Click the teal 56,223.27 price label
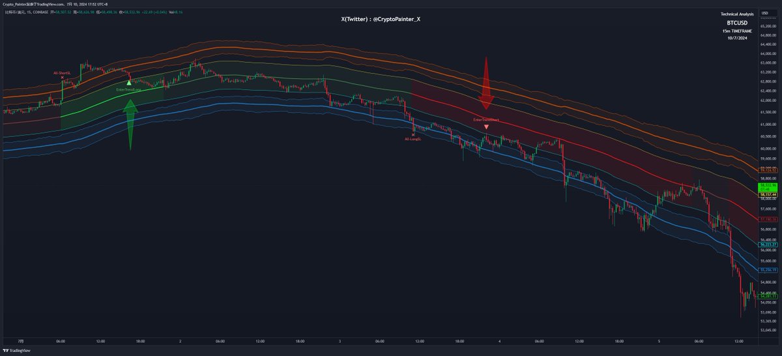Image resolution: width=782 pixels, height=356 pixels. coord(766,244)
